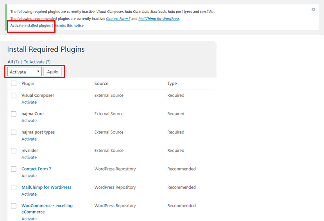This screenshot has height=221, width=324.
Task: Check the Contact Form 7 checkbox
Action: click(14, 169)
